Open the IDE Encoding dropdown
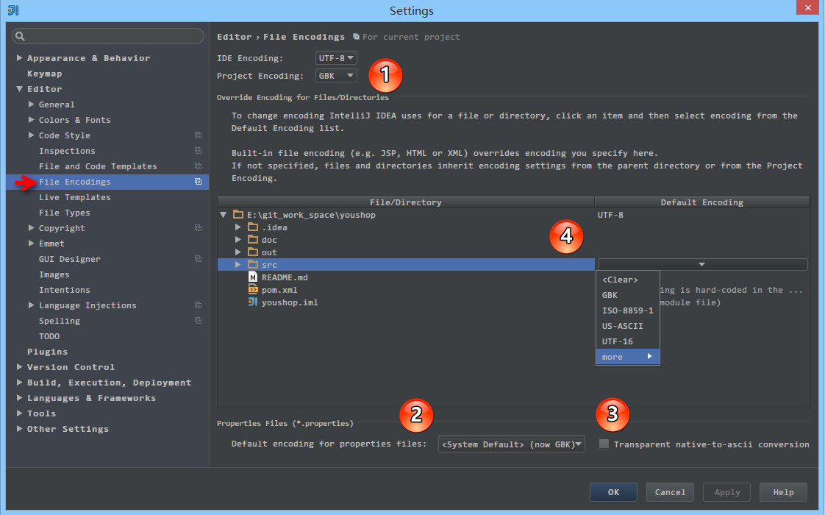Image resolution: width=825 pixels, height=515 pixels. (336, 57)
